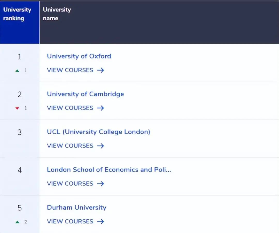This screenshot has width=279, height=233.
Task: Select the University ranking column header
Action: point(17,14)
